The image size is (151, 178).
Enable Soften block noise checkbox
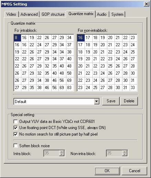coord(15,146)
